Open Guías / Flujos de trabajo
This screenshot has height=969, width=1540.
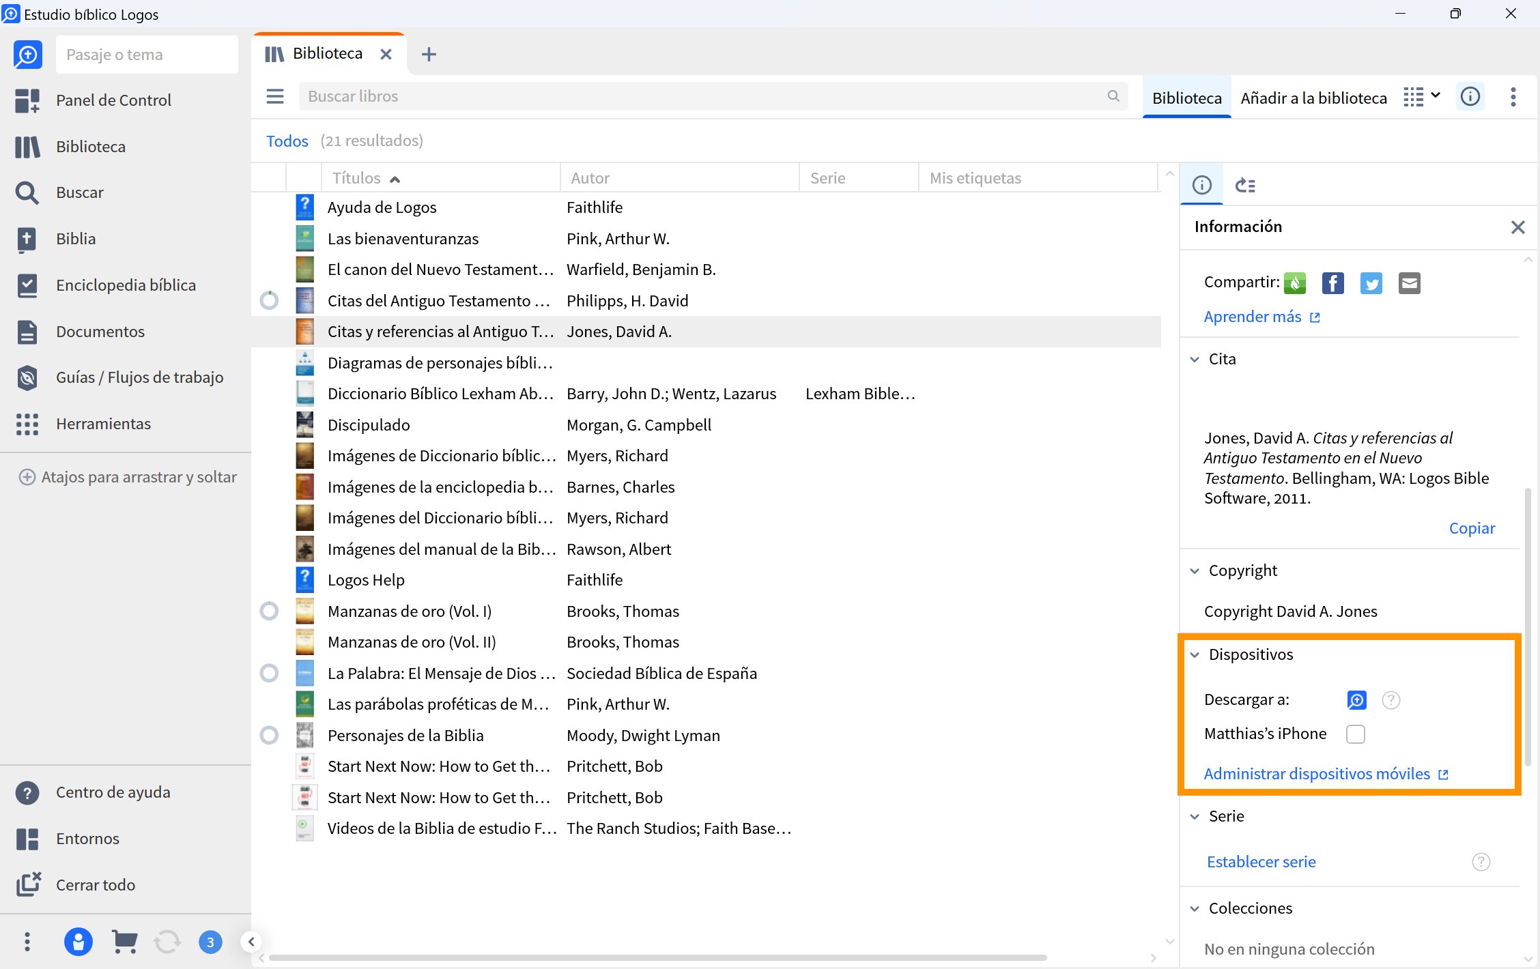119,377
